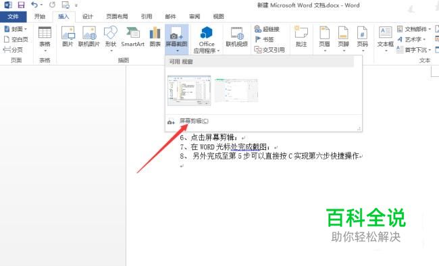Click the 屏幕截图 screenshot button
The width and height of the screenshot is (439, 266).
[x=177, y=39]
